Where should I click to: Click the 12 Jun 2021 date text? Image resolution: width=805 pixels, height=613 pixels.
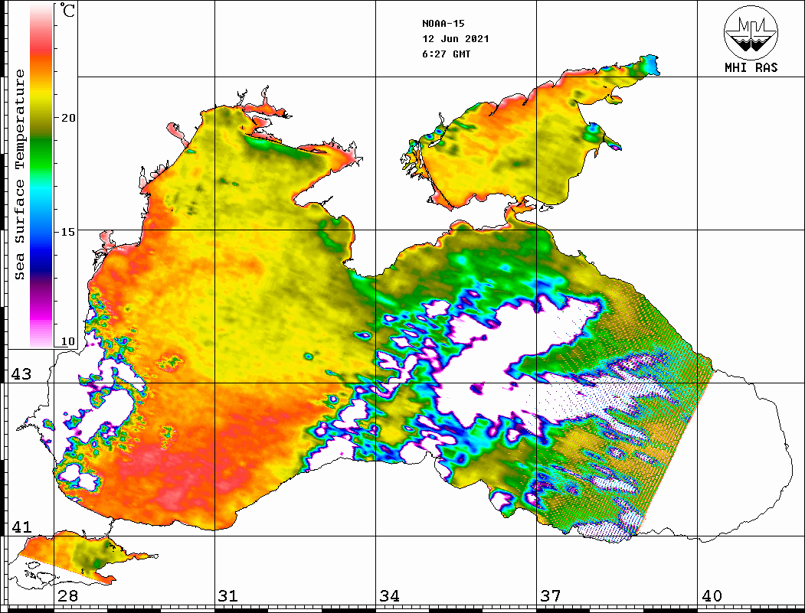[x=455, y=39]
